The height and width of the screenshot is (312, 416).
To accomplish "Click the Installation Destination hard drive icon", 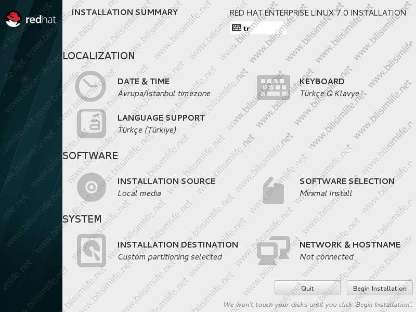I will coord(92,251).
